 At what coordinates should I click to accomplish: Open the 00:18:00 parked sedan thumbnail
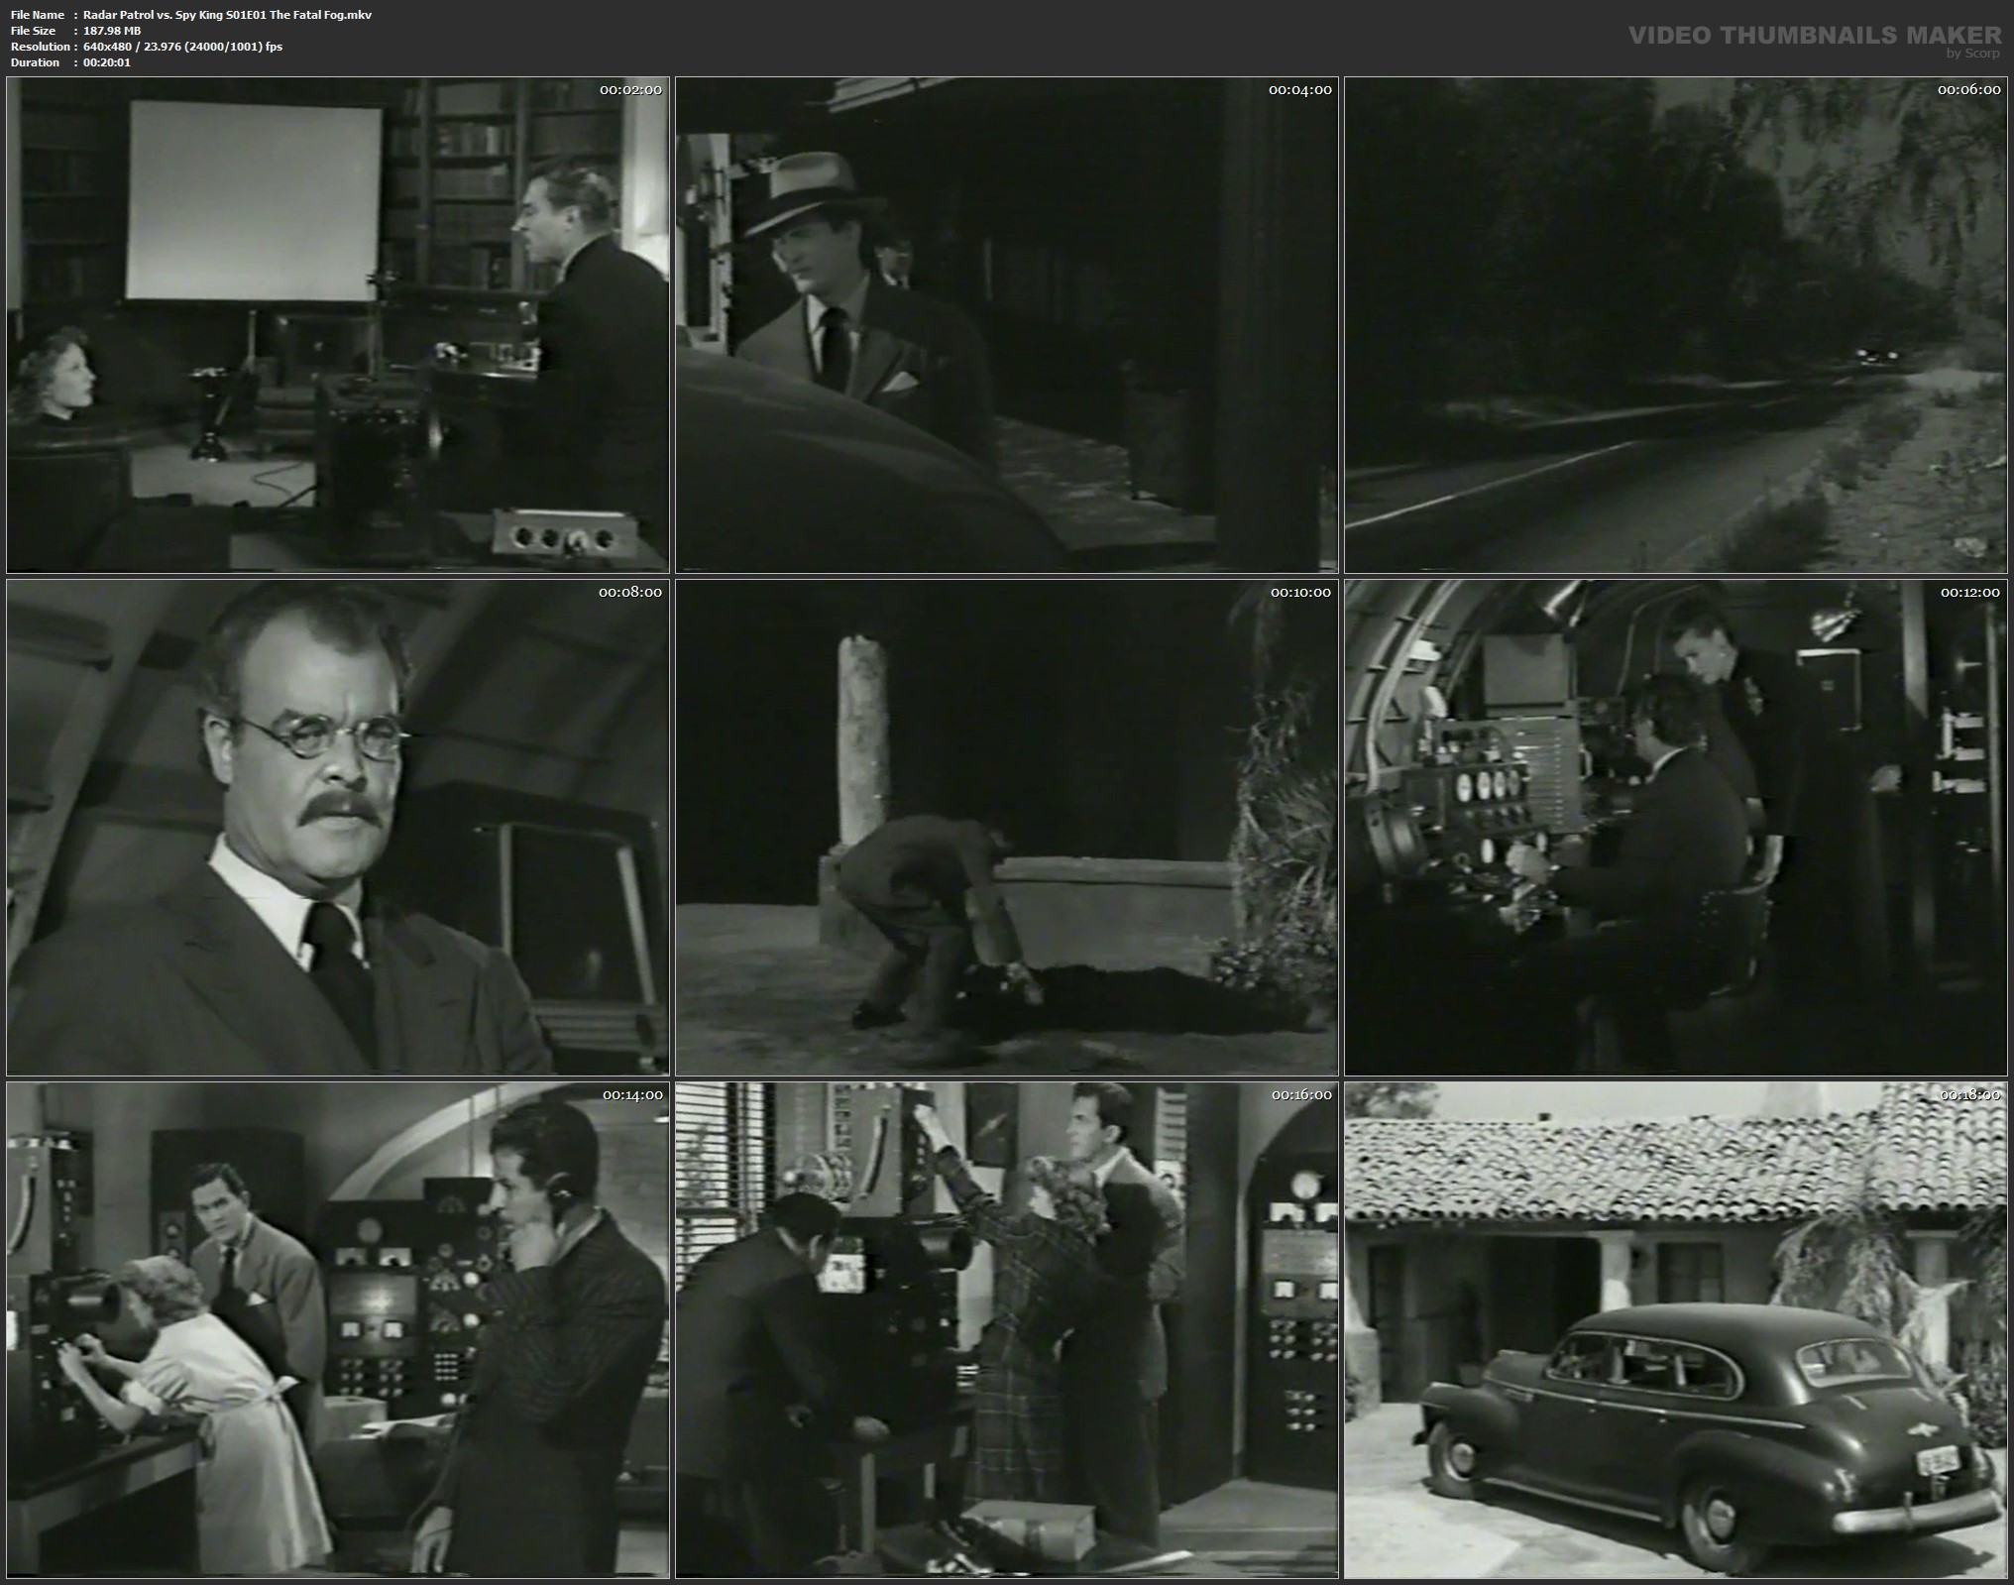point(1675,1330)
